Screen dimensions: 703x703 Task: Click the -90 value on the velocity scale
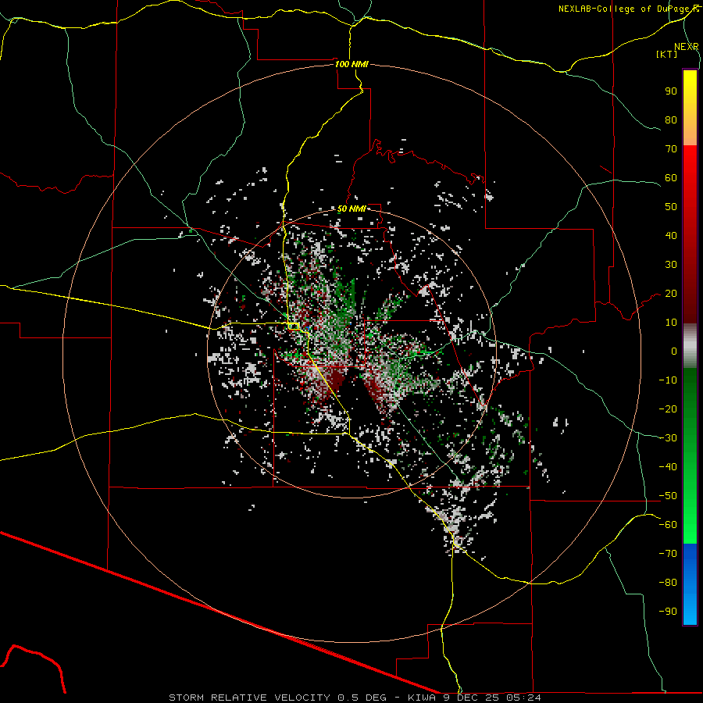point(668,612)
